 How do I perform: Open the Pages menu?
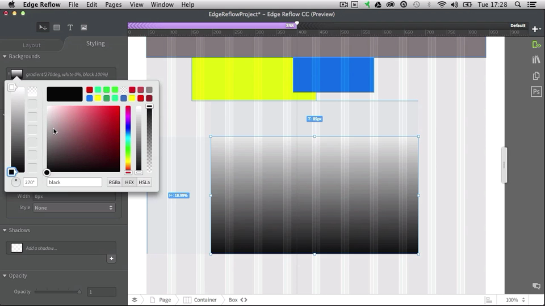click(x=114, y=5)
